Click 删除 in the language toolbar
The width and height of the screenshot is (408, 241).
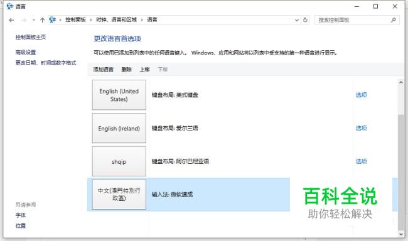click(x=126, y=70)
